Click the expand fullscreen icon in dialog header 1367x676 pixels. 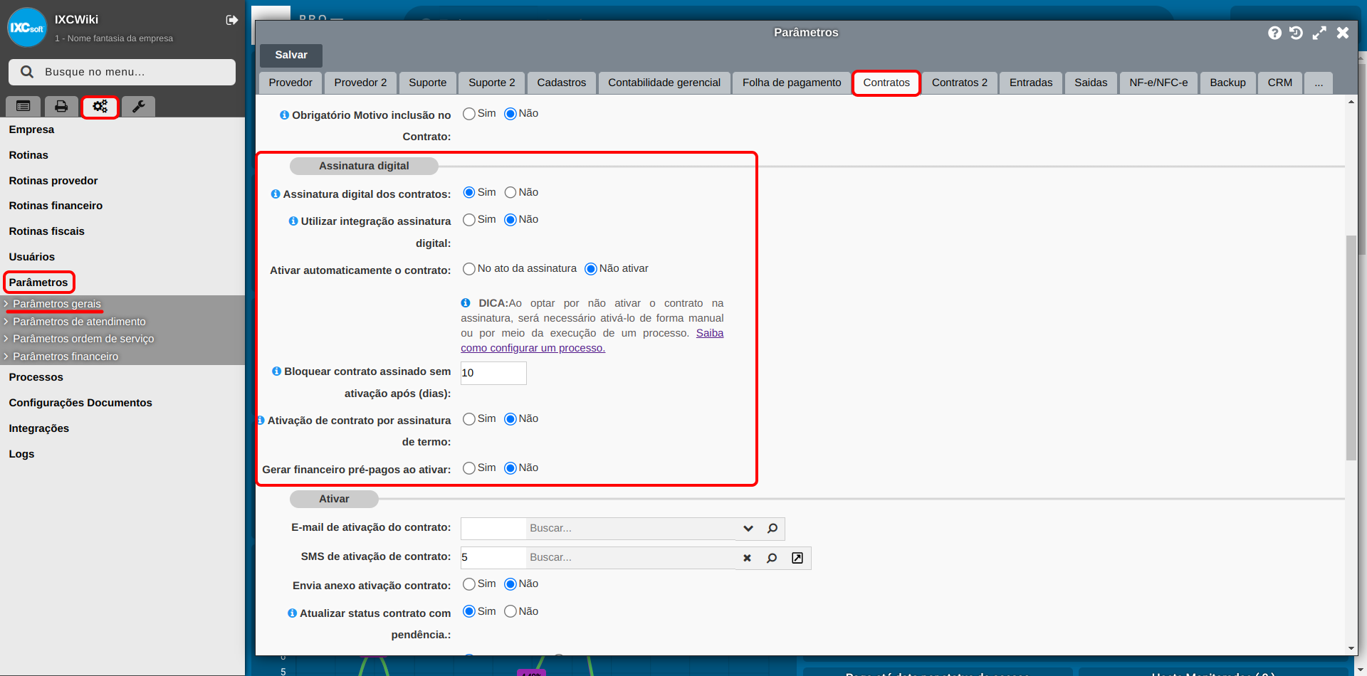(1319, 33)
